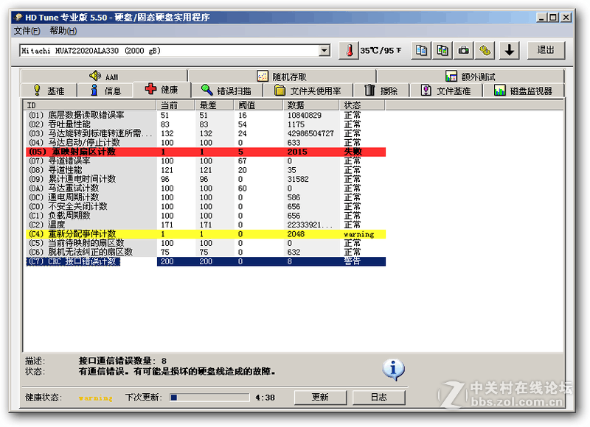Screen dimensions: 590x427
Task: Click the orange warning health status text
Action: click(x=96, y=398)
